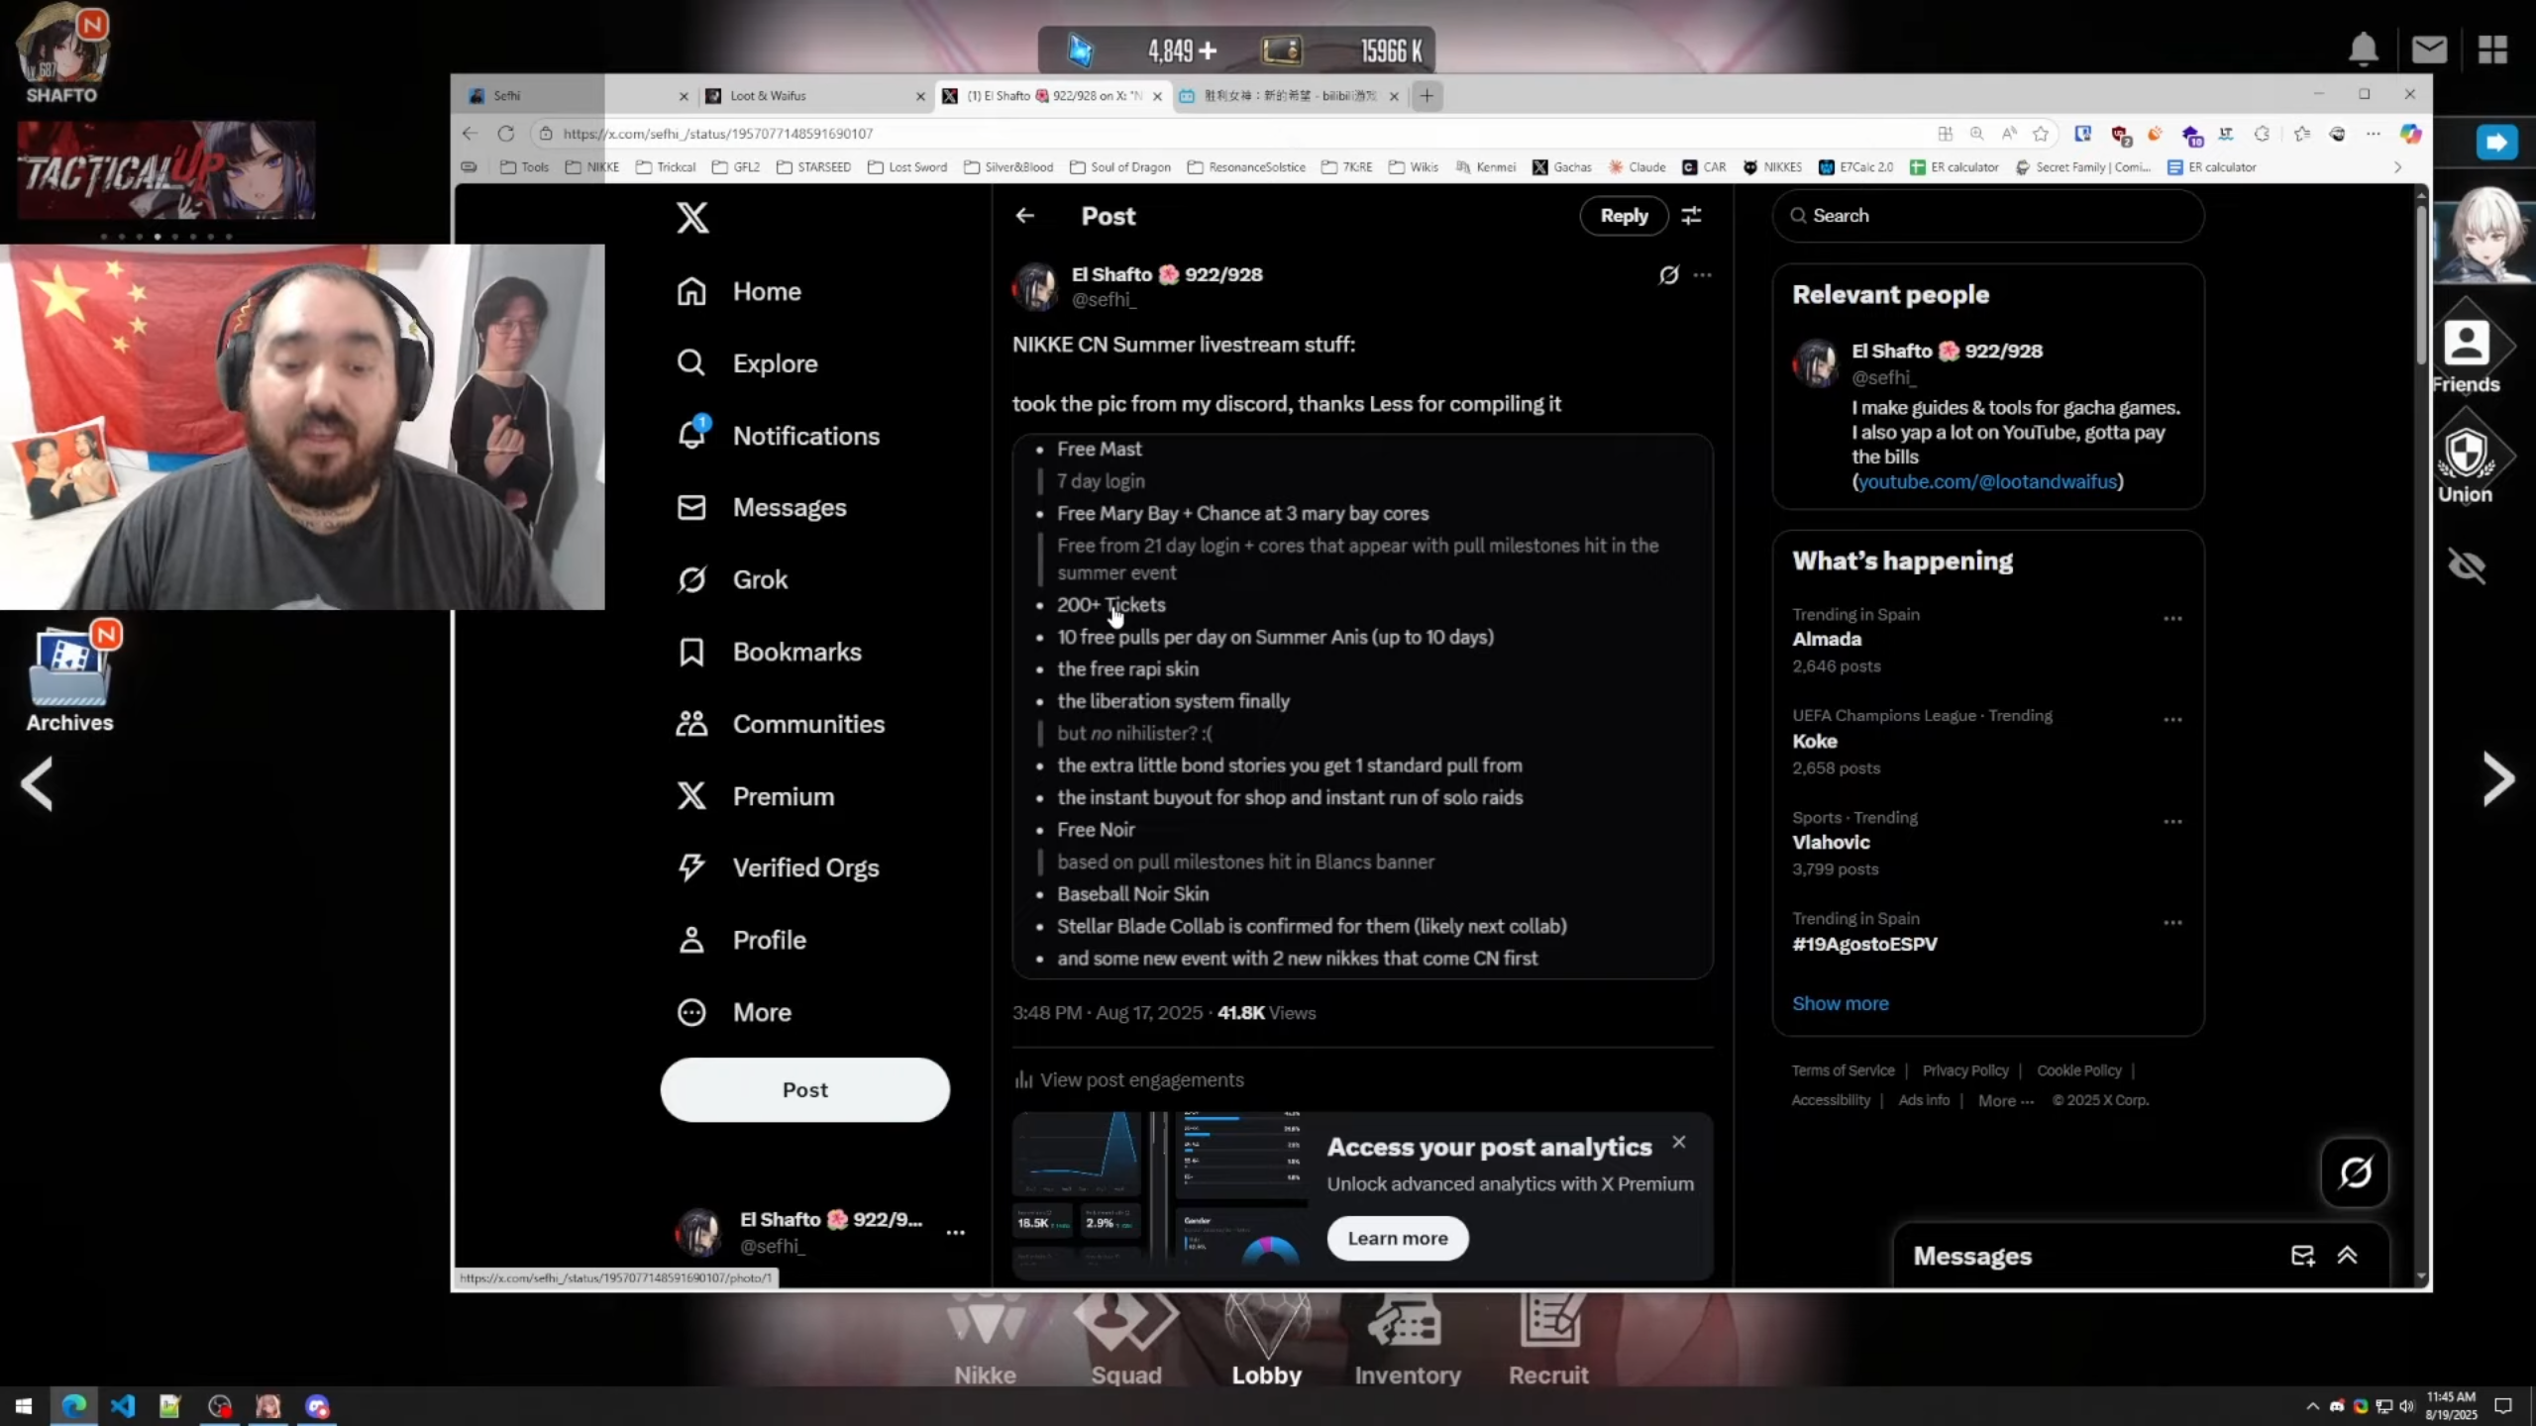Expand the Messages drawer chevrons
The height and width of the screenshot is (1426, 2536).
tap(2347, 1256)
